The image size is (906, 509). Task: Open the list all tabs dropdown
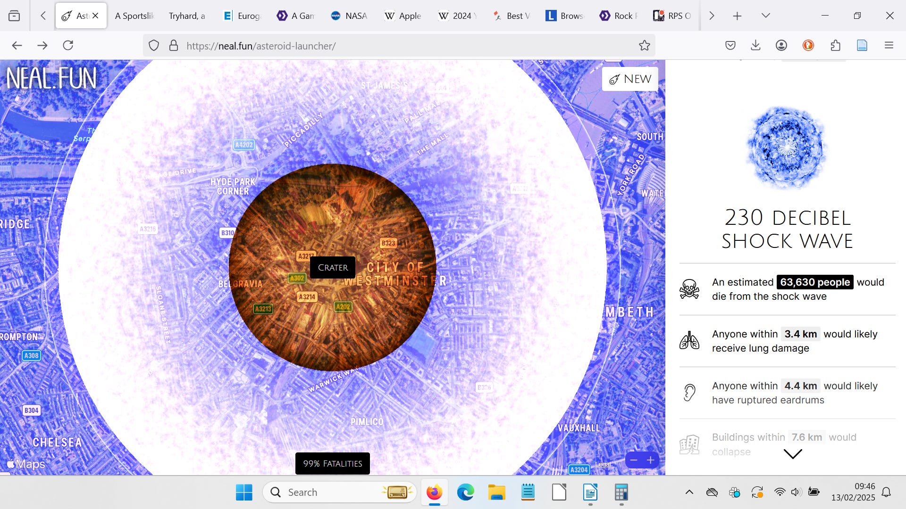pyautogui.click(x=766, y=16)
